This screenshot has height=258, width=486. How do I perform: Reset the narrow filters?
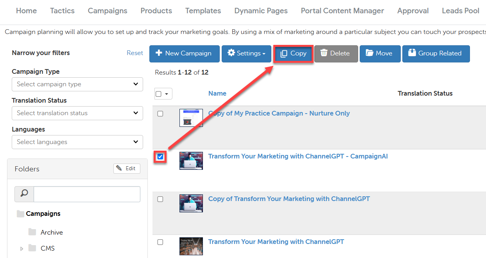135,53
